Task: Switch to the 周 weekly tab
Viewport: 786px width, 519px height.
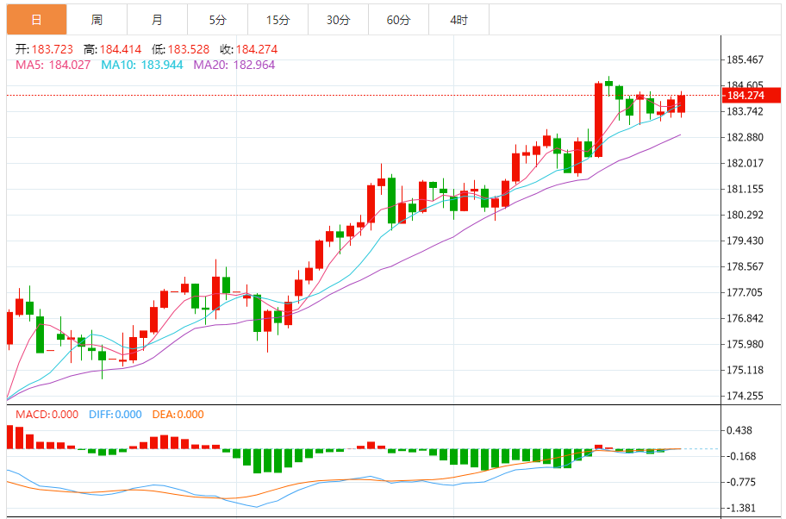Action: 97,19
